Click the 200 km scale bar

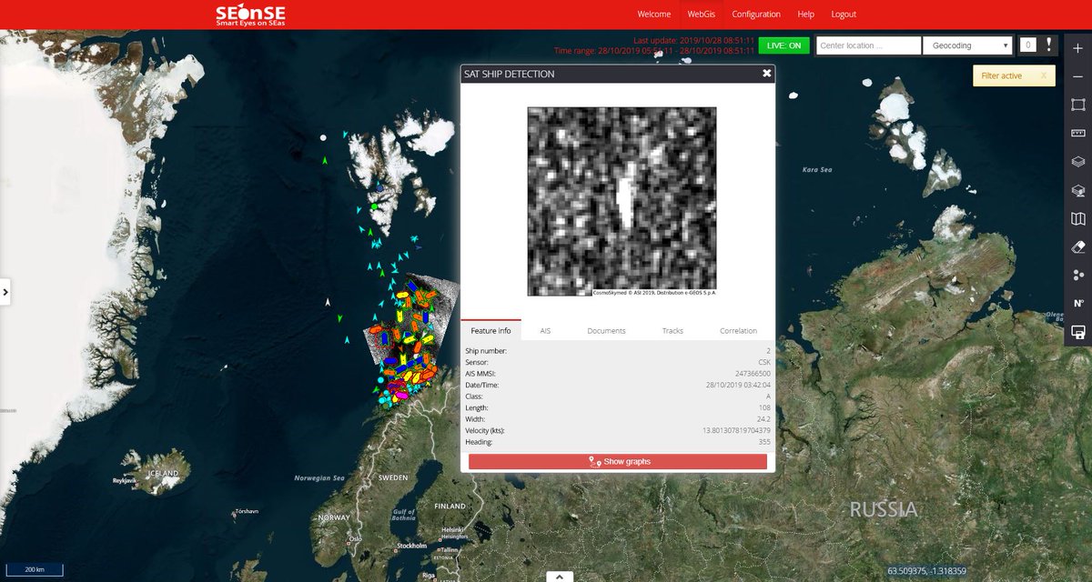pyautogui.click(x=35, y=570)
